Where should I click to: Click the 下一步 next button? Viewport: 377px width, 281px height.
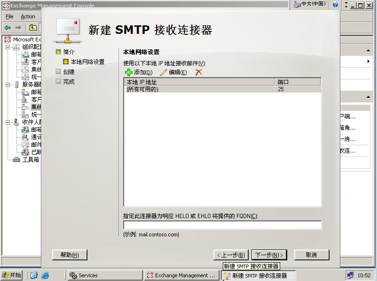[269, 255]
